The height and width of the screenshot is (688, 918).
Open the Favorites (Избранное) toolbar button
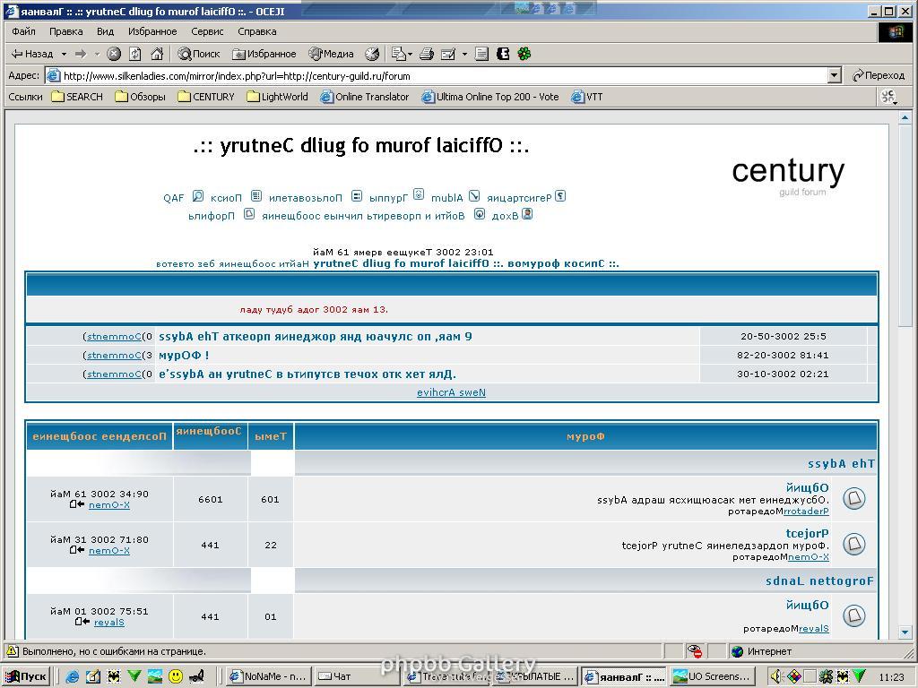click(264, 54)
